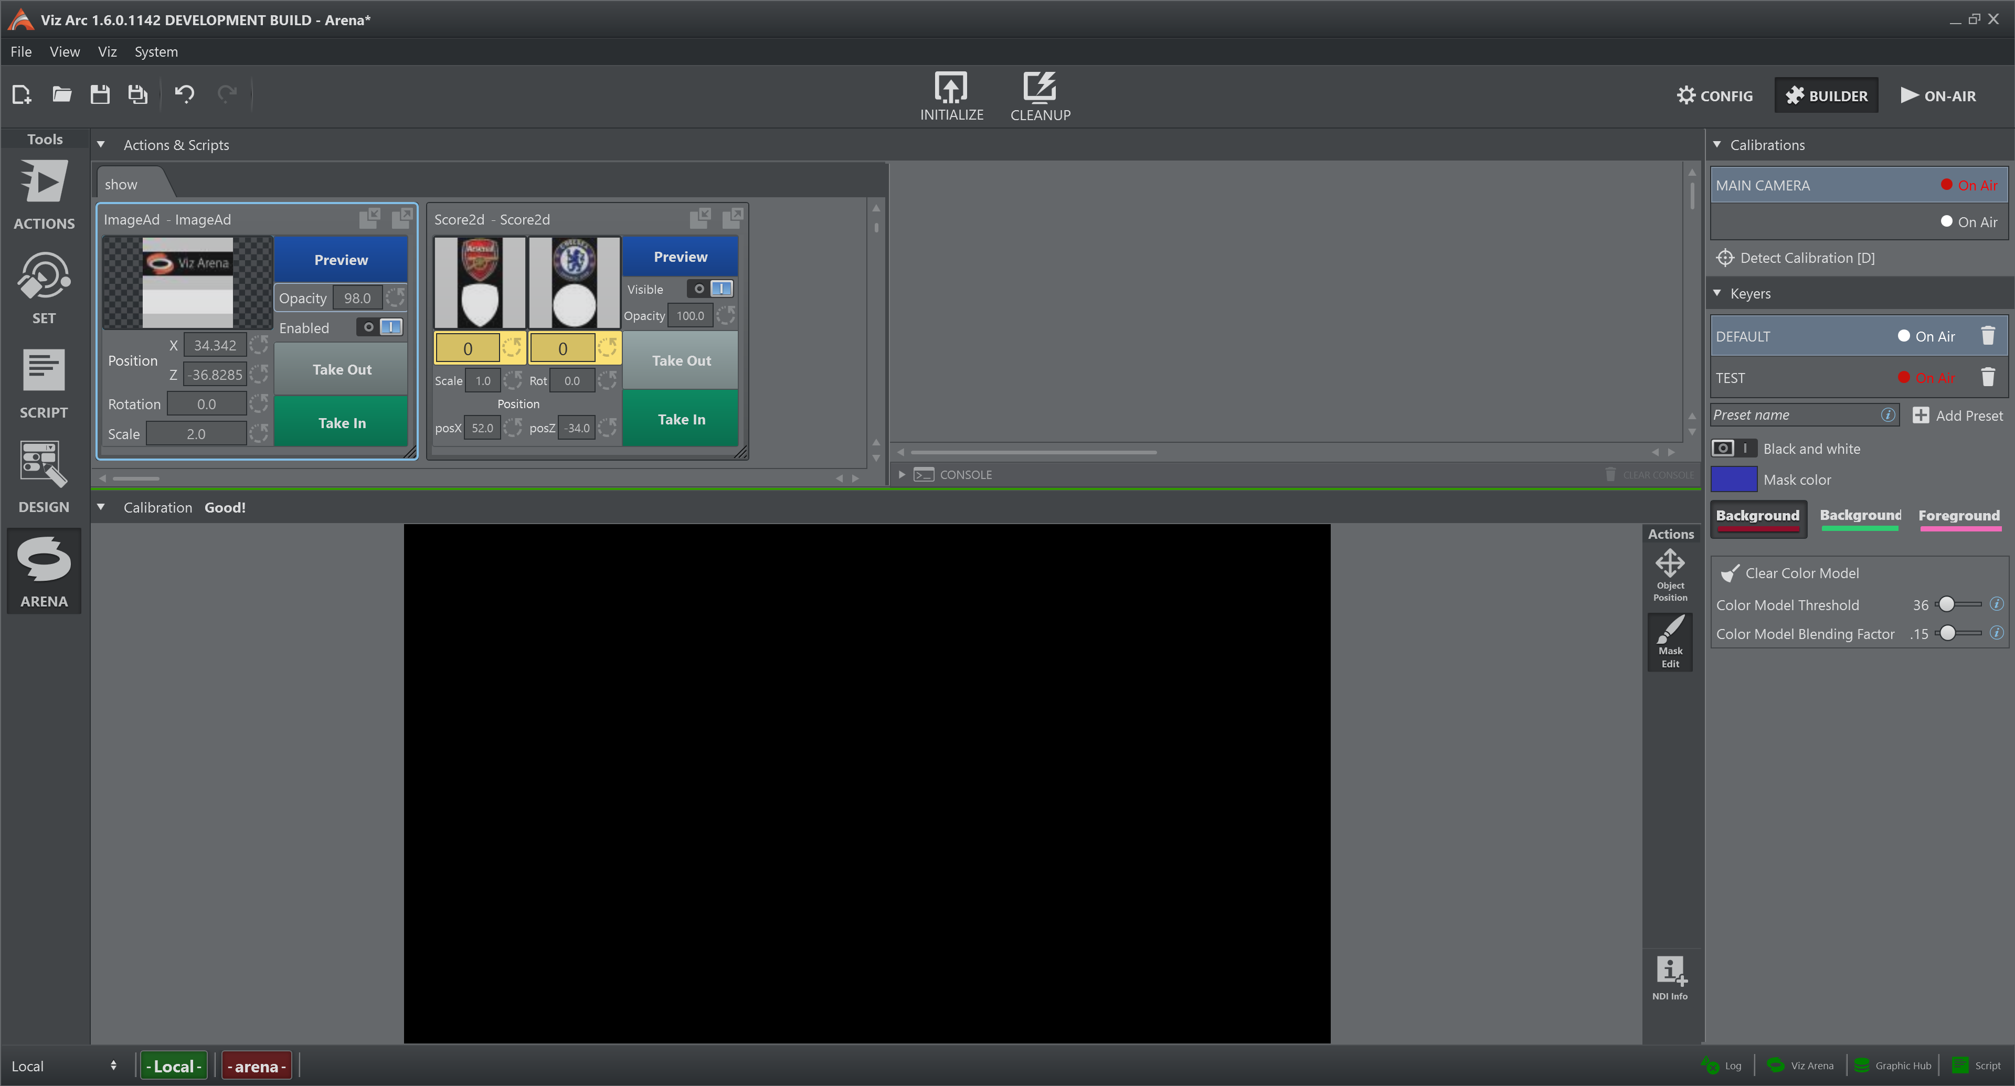The height and width of the screenshot is (1086, 2015).
Task: Click Take In on ImageAd
Action: pyautogui.click(x=341, y=423)
